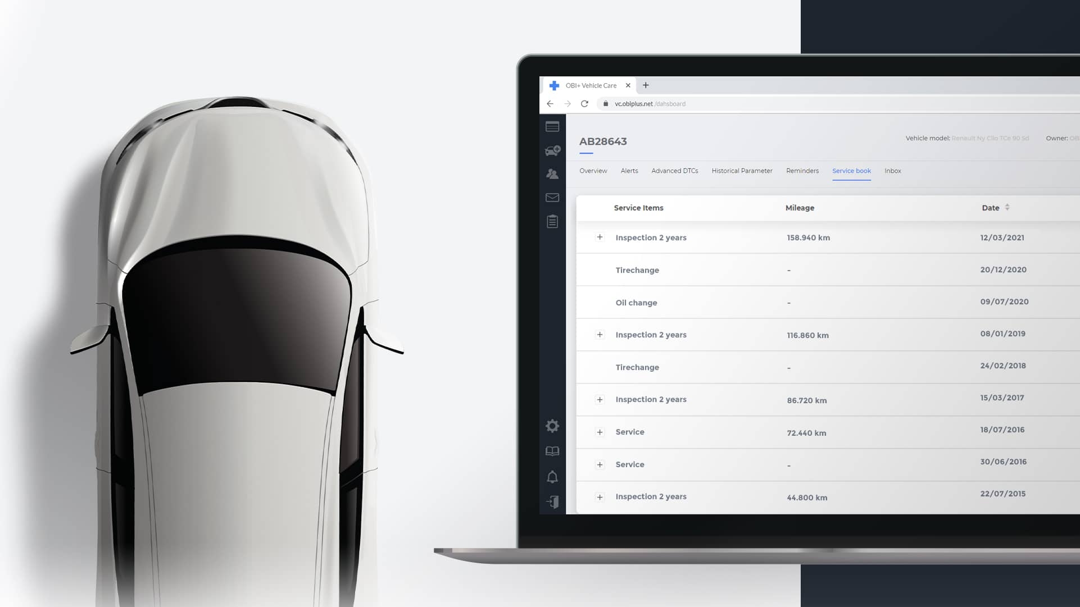Expand the Service row July 2016

(x=600, y=431)
